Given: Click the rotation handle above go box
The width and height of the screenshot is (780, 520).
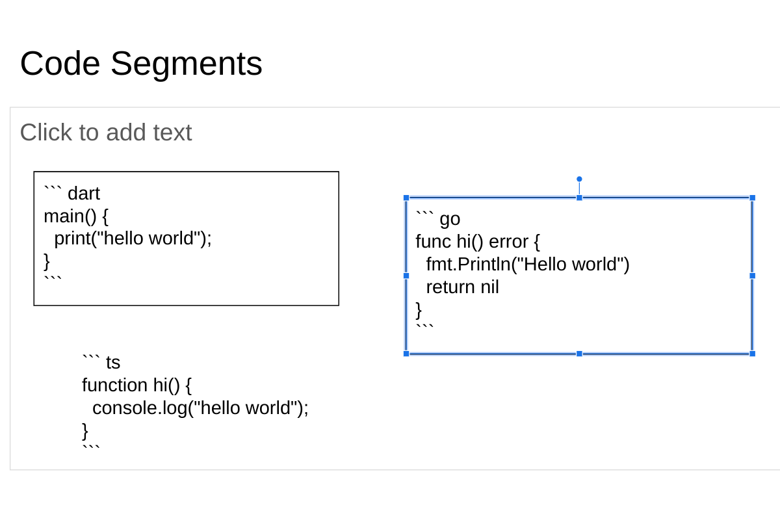Looking at the screenshot, I should coord(579,179).
